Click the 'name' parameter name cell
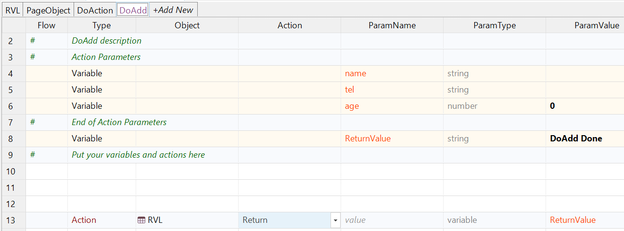Screen dimensions: 624x231 [392, 73]
